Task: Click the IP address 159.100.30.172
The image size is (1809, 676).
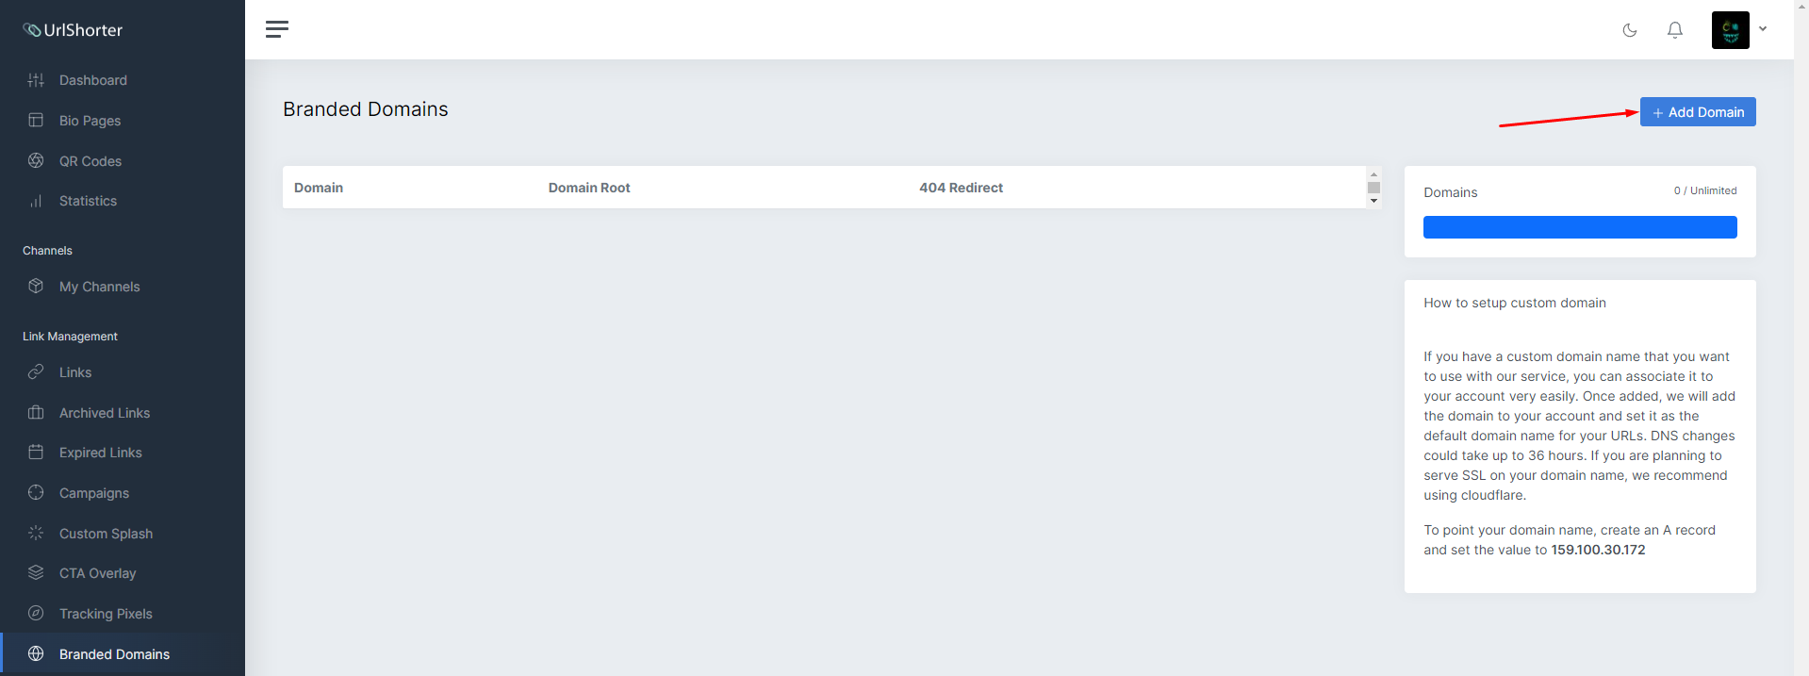Action: pyautogui.click(x=1598, y=550)
